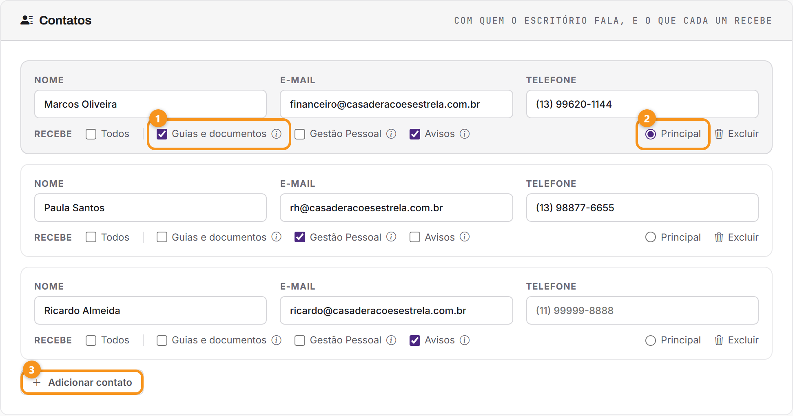
Task: Click trash icon to delete Paula Santos
Action: (719, 237)
